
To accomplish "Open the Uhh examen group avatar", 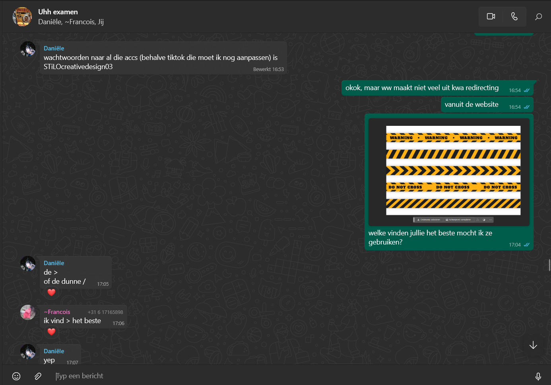I will point(22,17).
